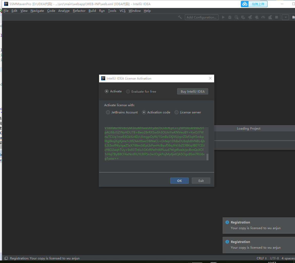Minimize the IntelliJ IDEA window

point(282,4)
